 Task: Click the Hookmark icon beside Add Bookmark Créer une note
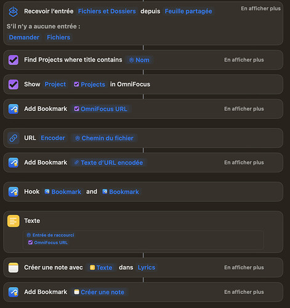[x=14, y=292]
